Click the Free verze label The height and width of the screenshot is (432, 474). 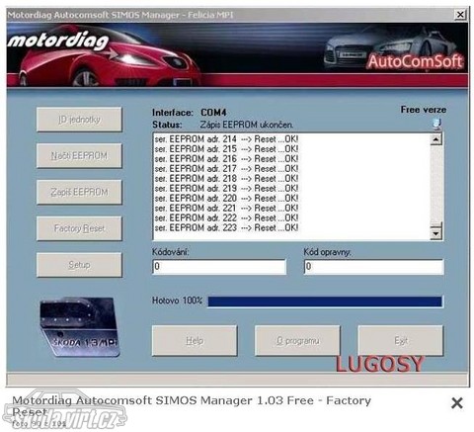click(424, 110)
